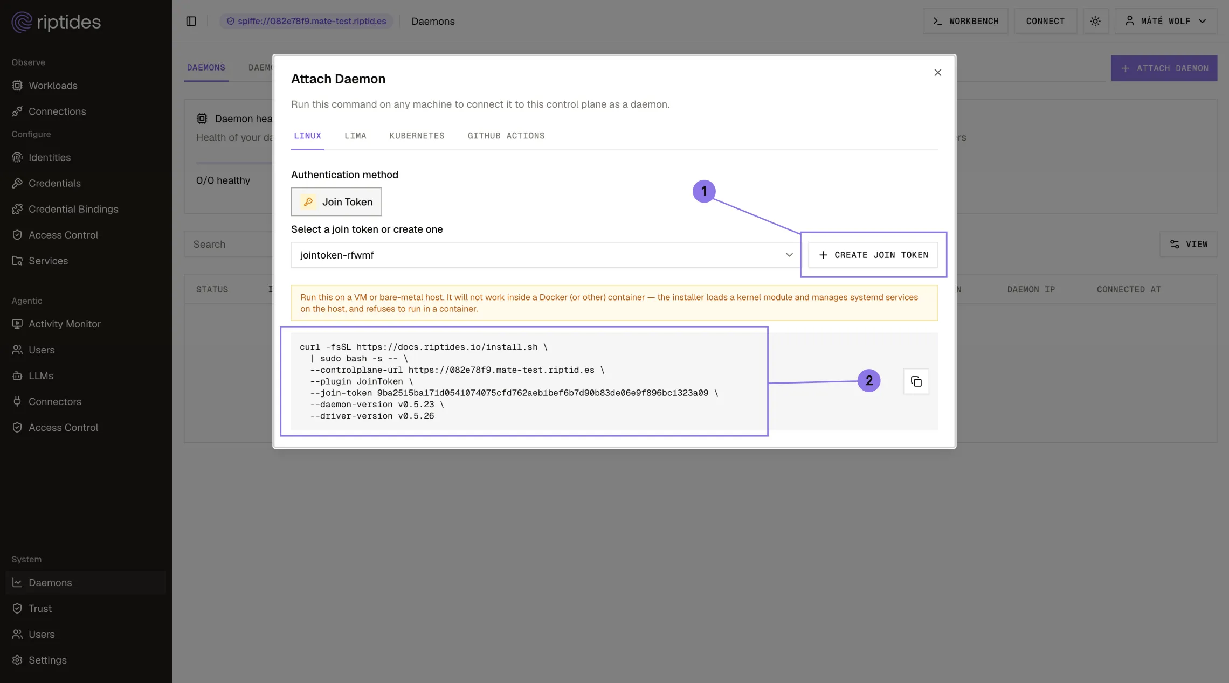This screenshot has height=683, width=1229.
Task: Expand the join token dropdown
Action: [x=546, y=255]
